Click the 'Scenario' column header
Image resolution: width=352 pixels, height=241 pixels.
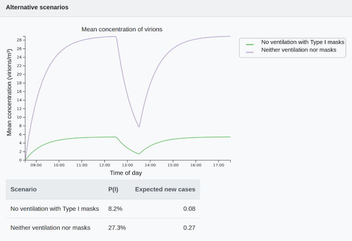(23, 189)
